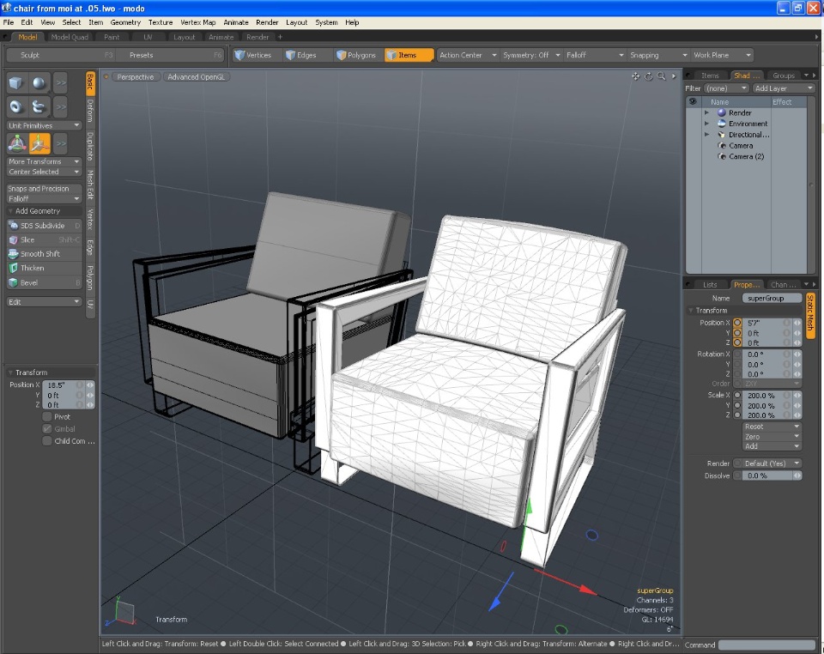Screen dimensions: 824x654
Task: Switch to Items selection mode
Action: [x=409, y=55]
